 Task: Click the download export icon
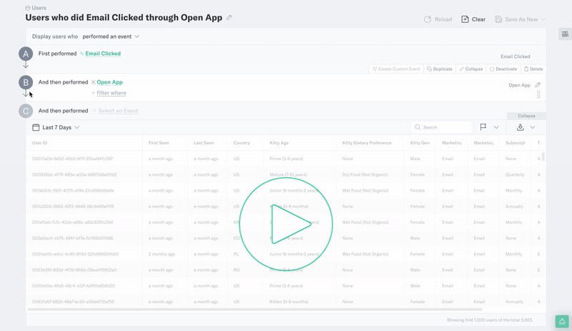coord(521,127)
